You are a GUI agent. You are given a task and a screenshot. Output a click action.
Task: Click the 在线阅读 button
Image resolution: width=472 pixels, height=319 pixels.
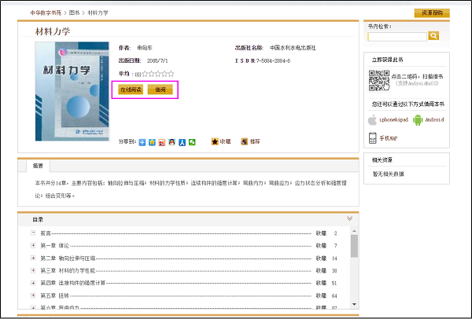pyautogui.click(x=131, y=90)
